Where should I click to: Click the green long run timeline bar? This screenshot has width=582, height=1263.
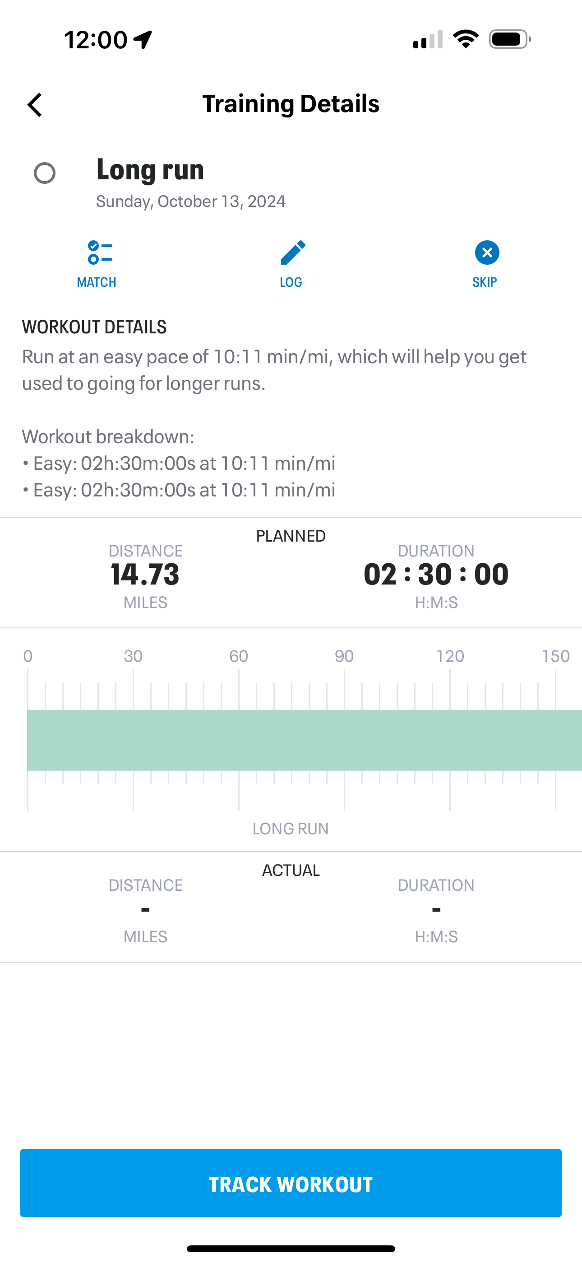[x=304, y=740]
